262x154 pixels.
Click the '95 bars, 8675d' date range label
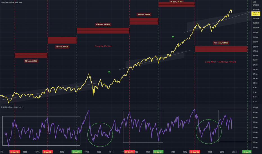click(x=176, y=2)
